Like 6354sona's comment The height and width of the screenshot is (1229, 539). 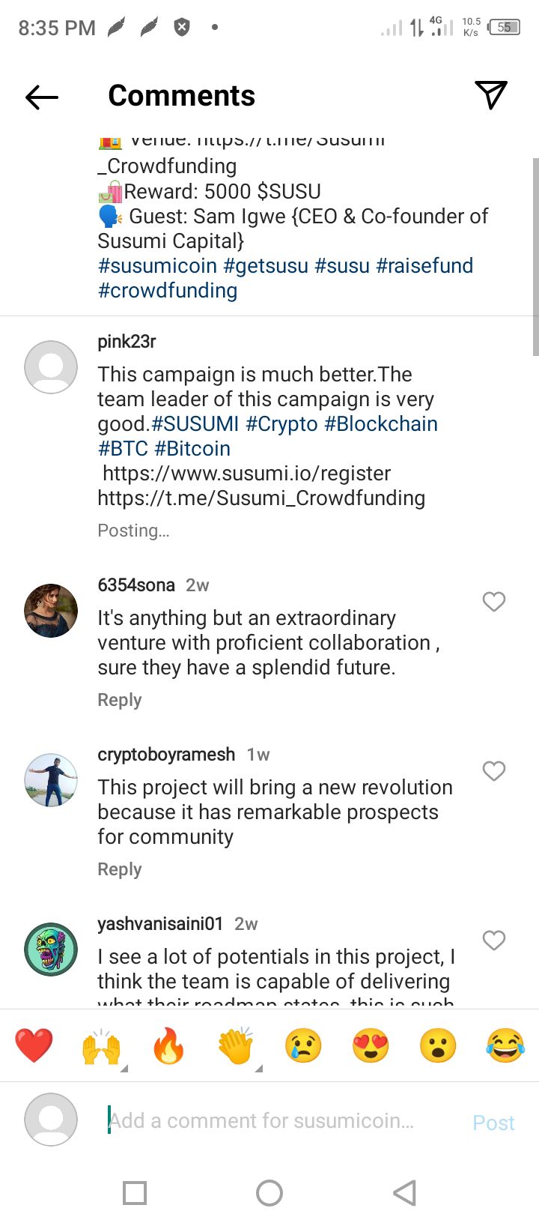493,602
